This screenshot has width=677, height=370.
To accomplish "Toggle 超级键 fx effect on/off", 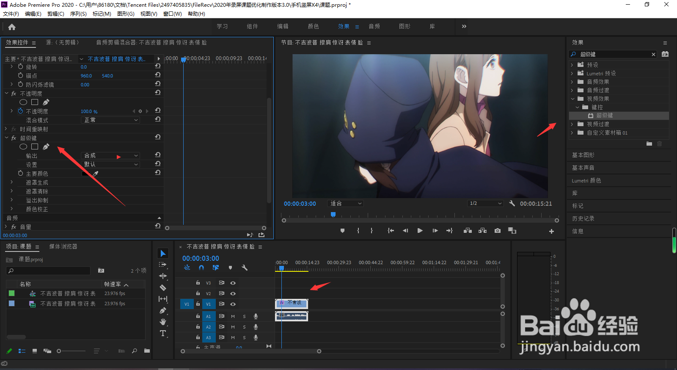I will click(14, 138).
